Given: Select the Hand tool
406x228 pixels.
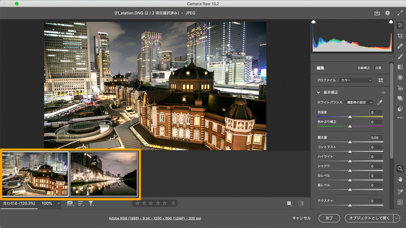Looking at the screenshot, I should point(400,179).
